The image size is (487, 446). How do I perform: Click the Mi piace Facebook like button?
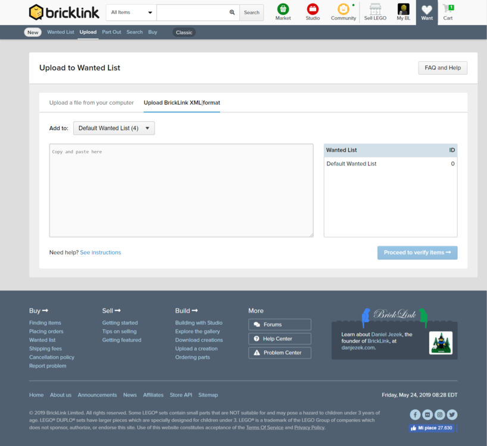click(432, 428)
